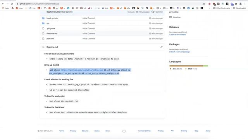Open the Security footer link
The width and height of the screenshot is (248, 139).
(85, 131)
